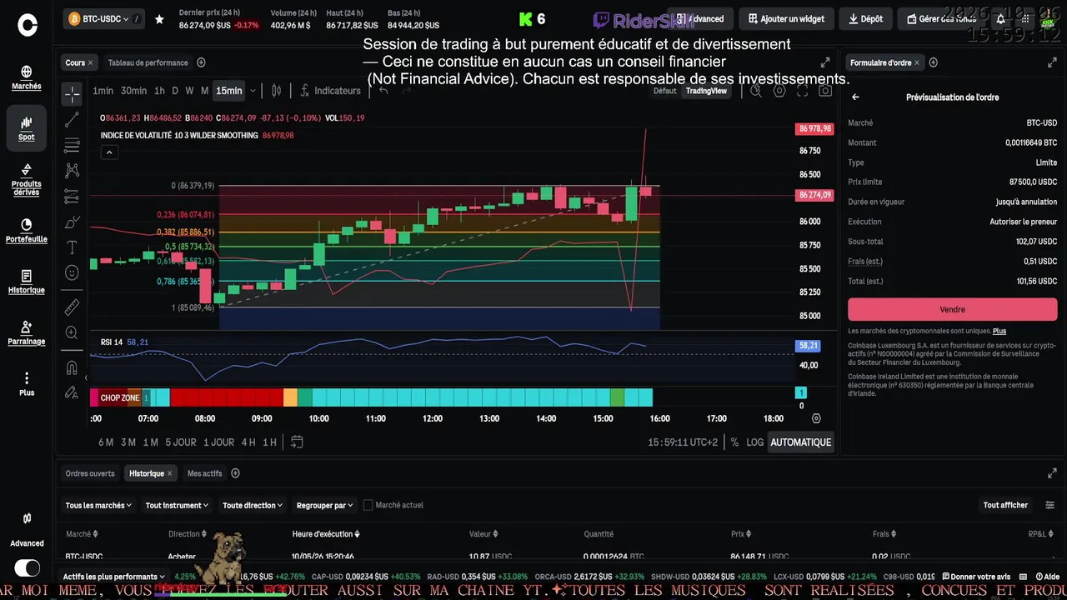Switch to the Ordres ouverts tab
Viewport: 1067px width, 600px height.
pos(90,473)
